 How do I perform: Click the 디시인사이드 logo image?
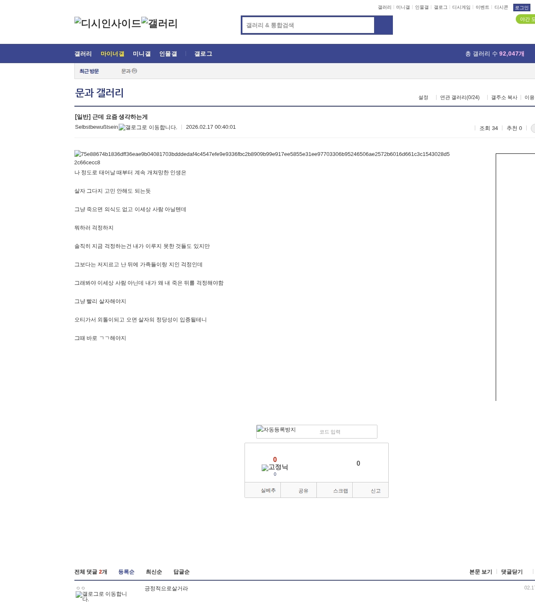[x=107, y=23]
